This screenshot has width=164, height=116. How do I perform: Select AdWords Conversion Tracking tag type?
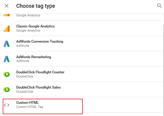tap(90, 44)
